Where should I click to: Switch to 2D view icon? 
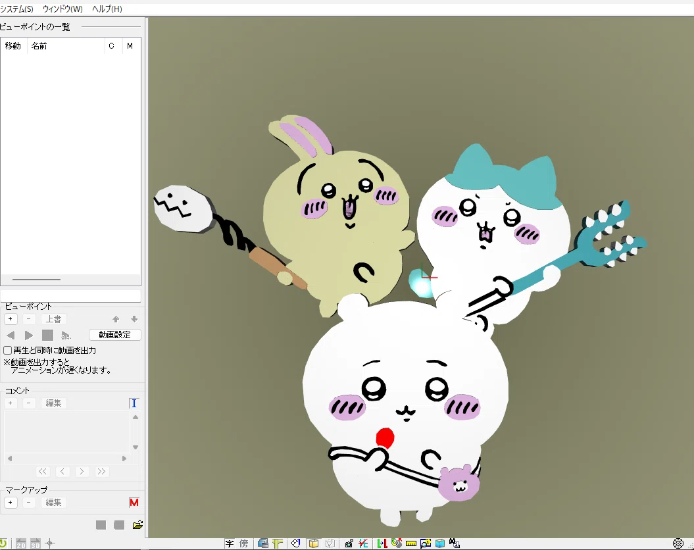click(x=21, y=544)
